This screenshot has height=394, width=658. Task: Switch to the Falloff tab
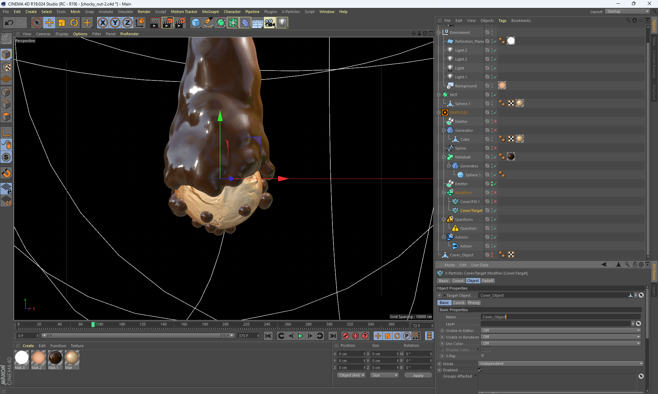pyautogui.click(x=488, y=281)
